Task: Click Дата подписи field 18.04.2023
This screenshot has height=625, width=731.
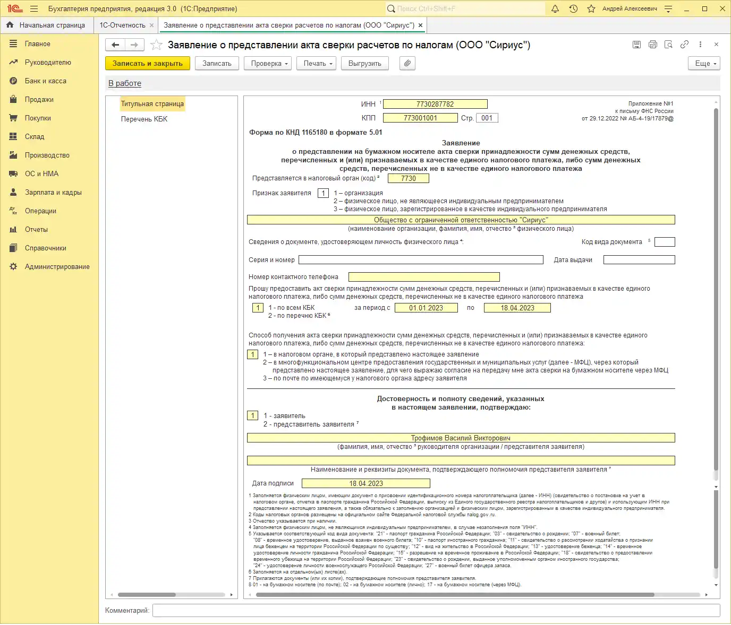Action: (x=366, y=483)
